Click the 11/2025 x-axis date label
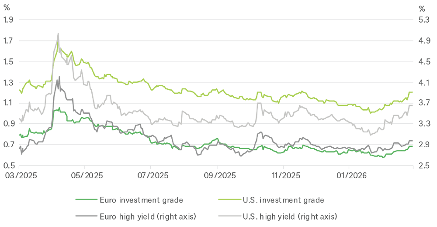The image size is (437, 227). (x=284, y=175)
